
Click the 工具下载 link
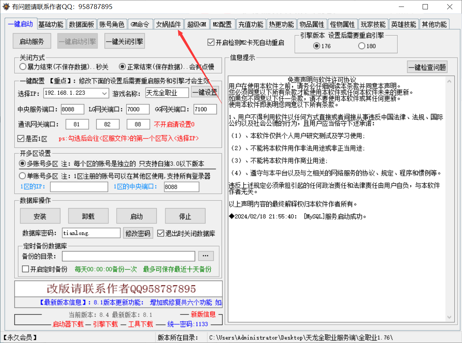tap(141, 324)
